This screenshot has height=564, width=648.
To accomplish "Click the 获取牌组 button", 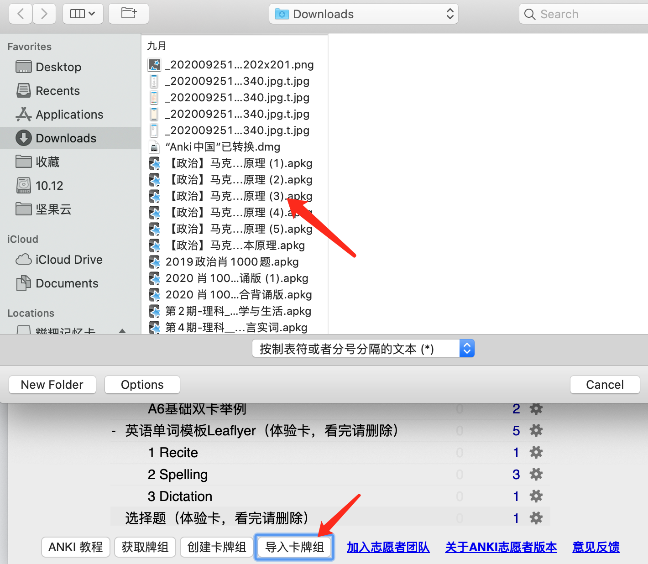I will tap(145, 547).
